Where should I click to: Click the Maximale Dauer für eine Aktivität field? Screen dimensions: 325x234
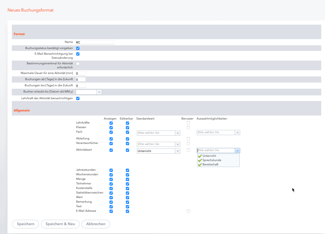(x=81, y=73)
